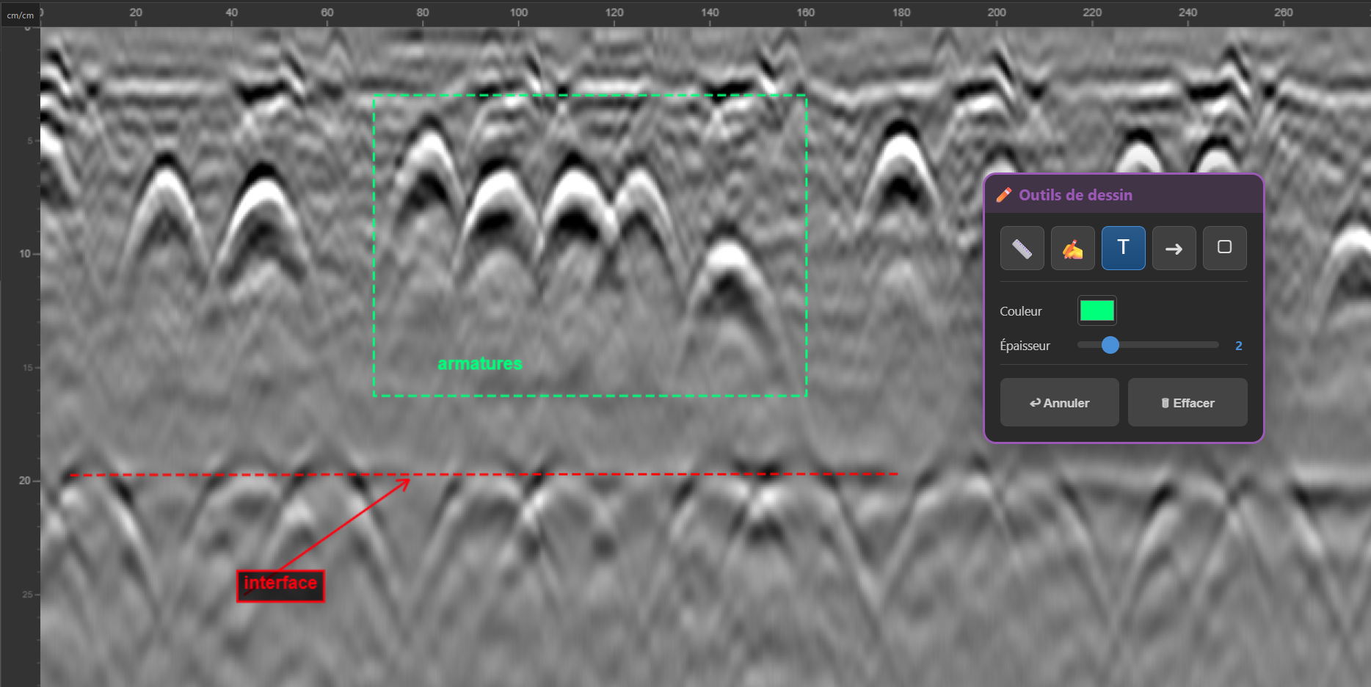This screenshot has height=687, width=1371.
Task: Click the armatures green text label
Action: tap(479, 363)
